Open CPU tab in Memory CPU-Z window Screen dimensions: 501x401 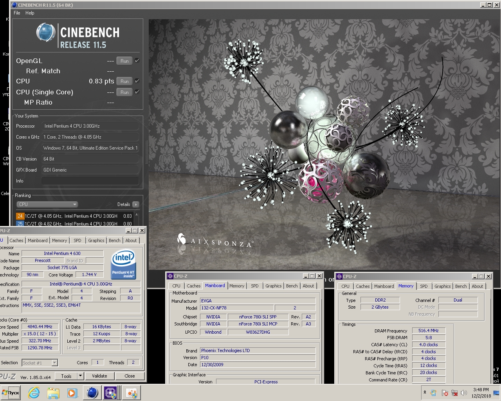point(346,286)
